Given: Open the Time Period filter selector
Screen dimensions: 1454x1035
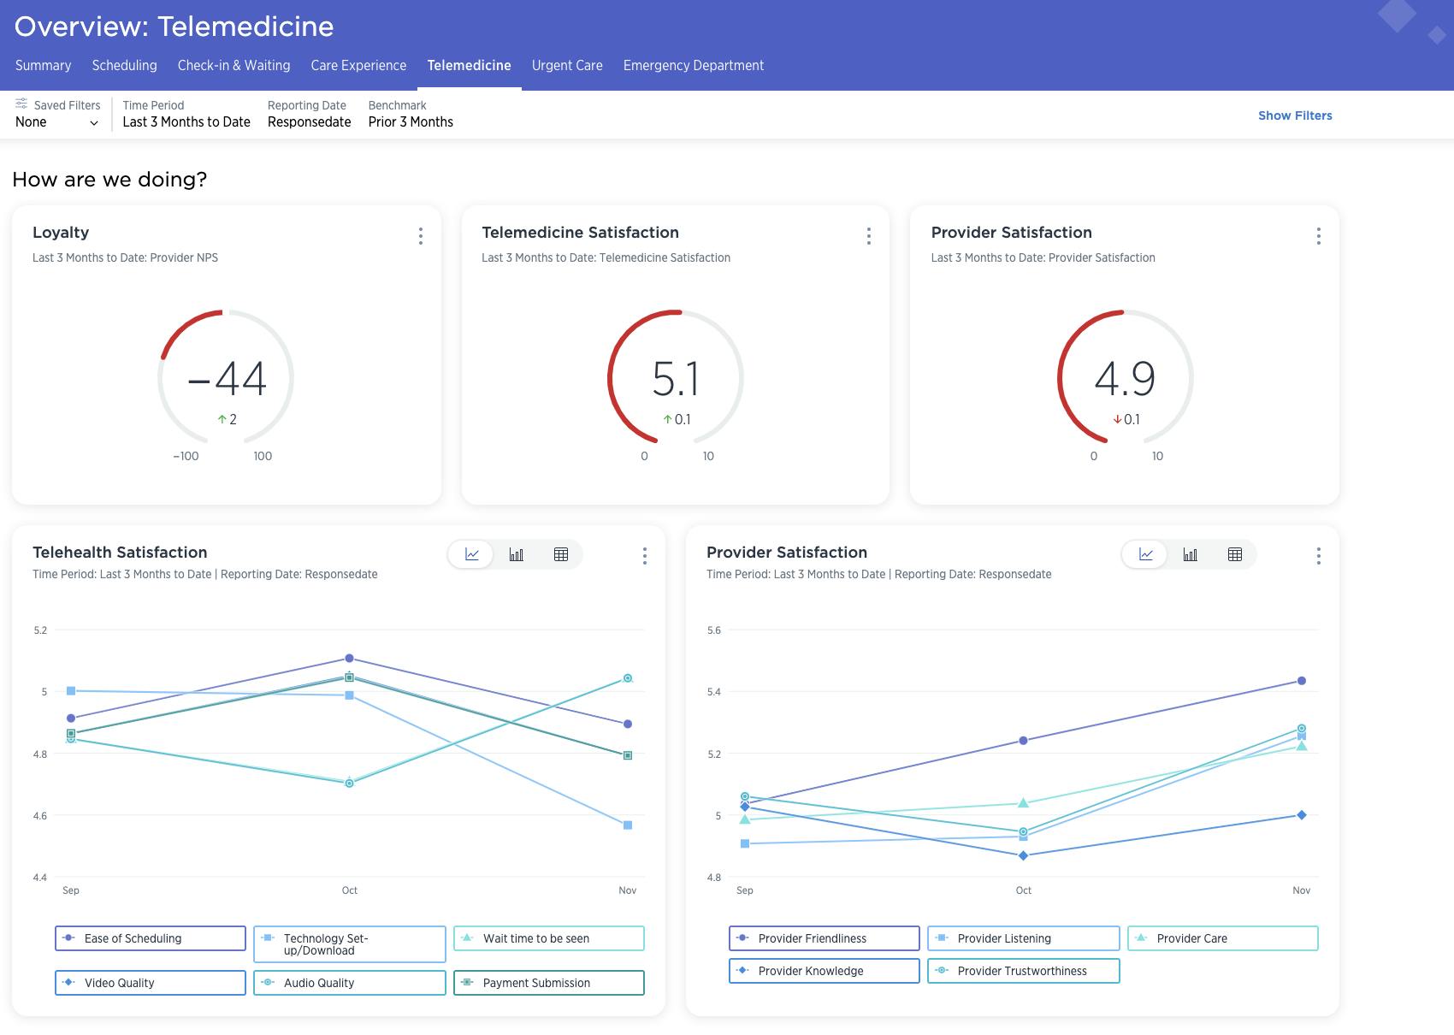Looking at the screenshot, I should point(186,122).
